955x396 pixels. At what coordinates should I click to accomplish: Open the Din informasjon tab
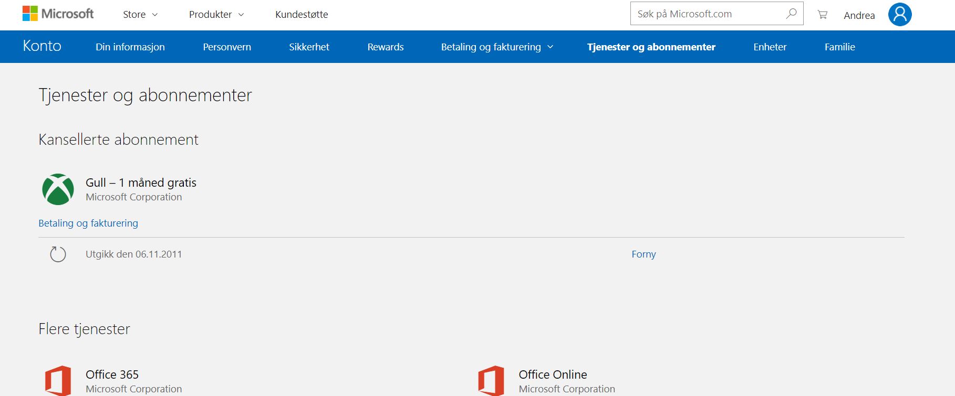(x=130, y=47)
